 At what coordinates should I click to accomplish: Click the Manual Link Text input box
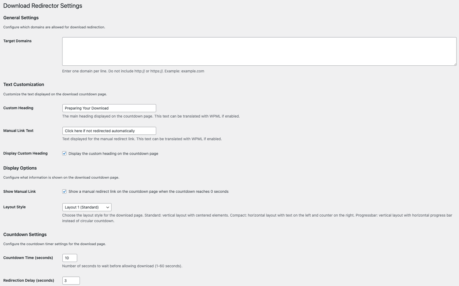click(109, 131)
